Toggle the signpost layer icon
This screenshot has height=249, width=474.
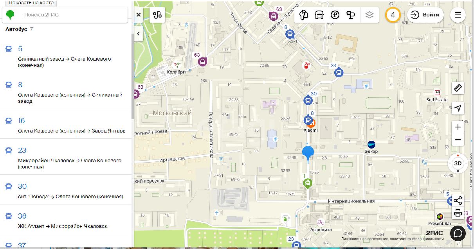[x=351, y=15]
